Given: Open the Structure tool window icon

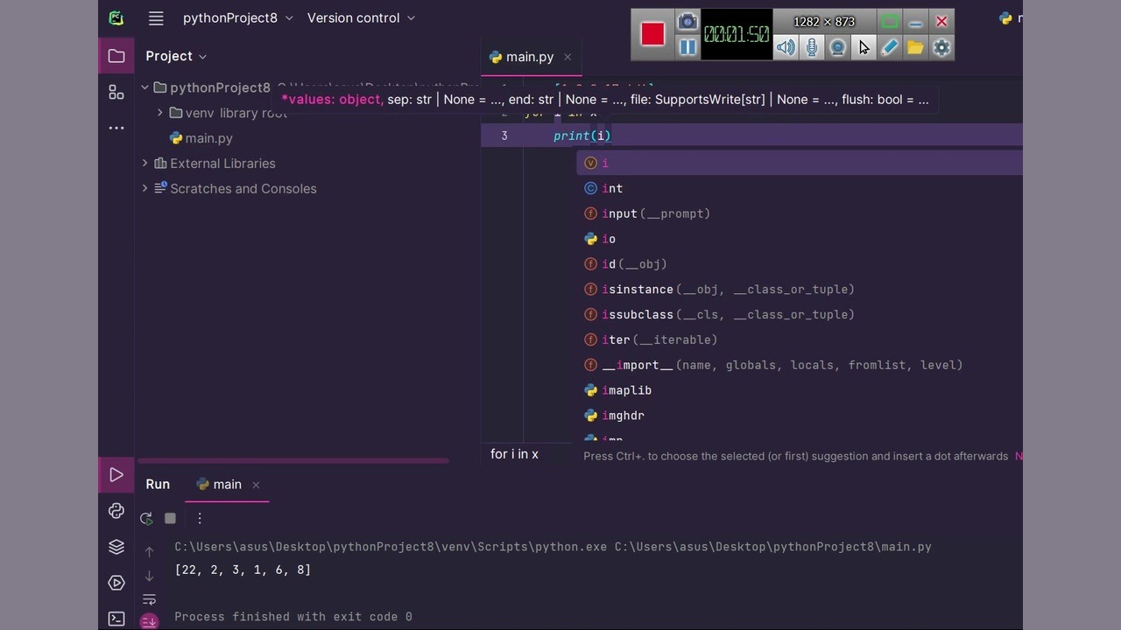Looking at the screenshot, I should [x=116, y=92].
